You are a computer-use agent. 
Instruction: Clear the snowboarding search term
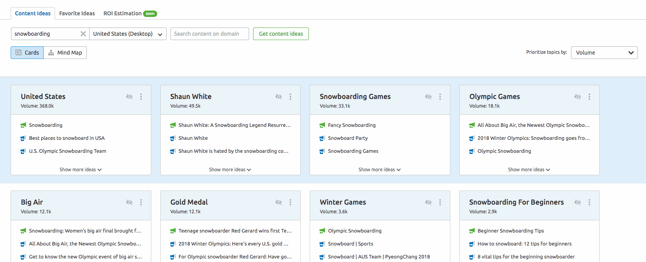tap(83, 34)
